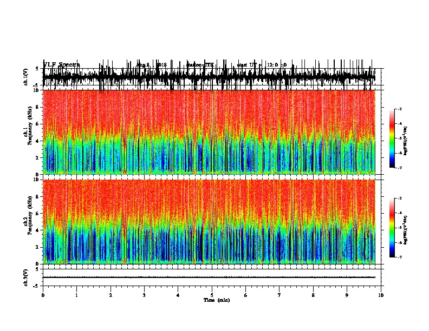429x331 pixels.
Task: Click the ch.2 color scale "log(PSD)" unit label
Action: [x=406, y=230]
